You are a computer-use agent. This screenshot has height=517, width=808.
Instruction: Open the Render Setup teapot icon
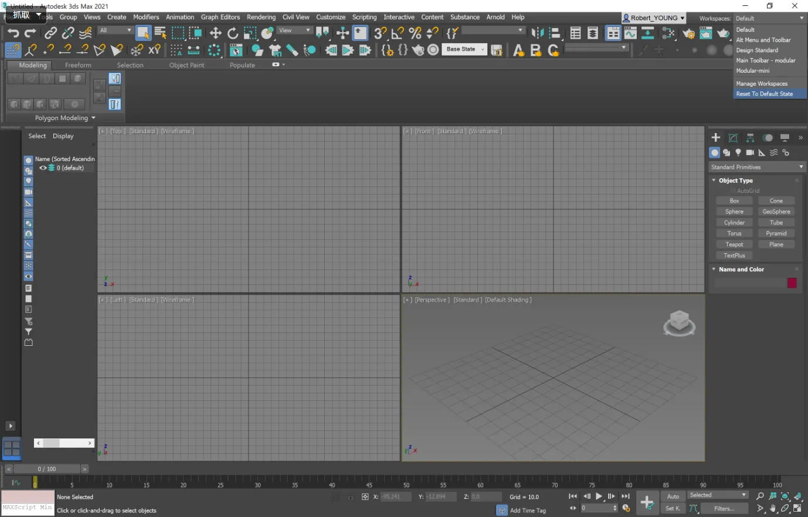688,33
